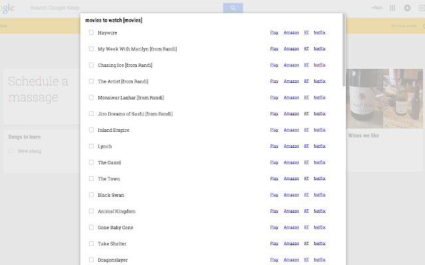Image resolution: width=425 pixels, height=265 pixels.
Task: Open Amazon link for Gone Baby Gone
Action: click(x=292, y=227)
